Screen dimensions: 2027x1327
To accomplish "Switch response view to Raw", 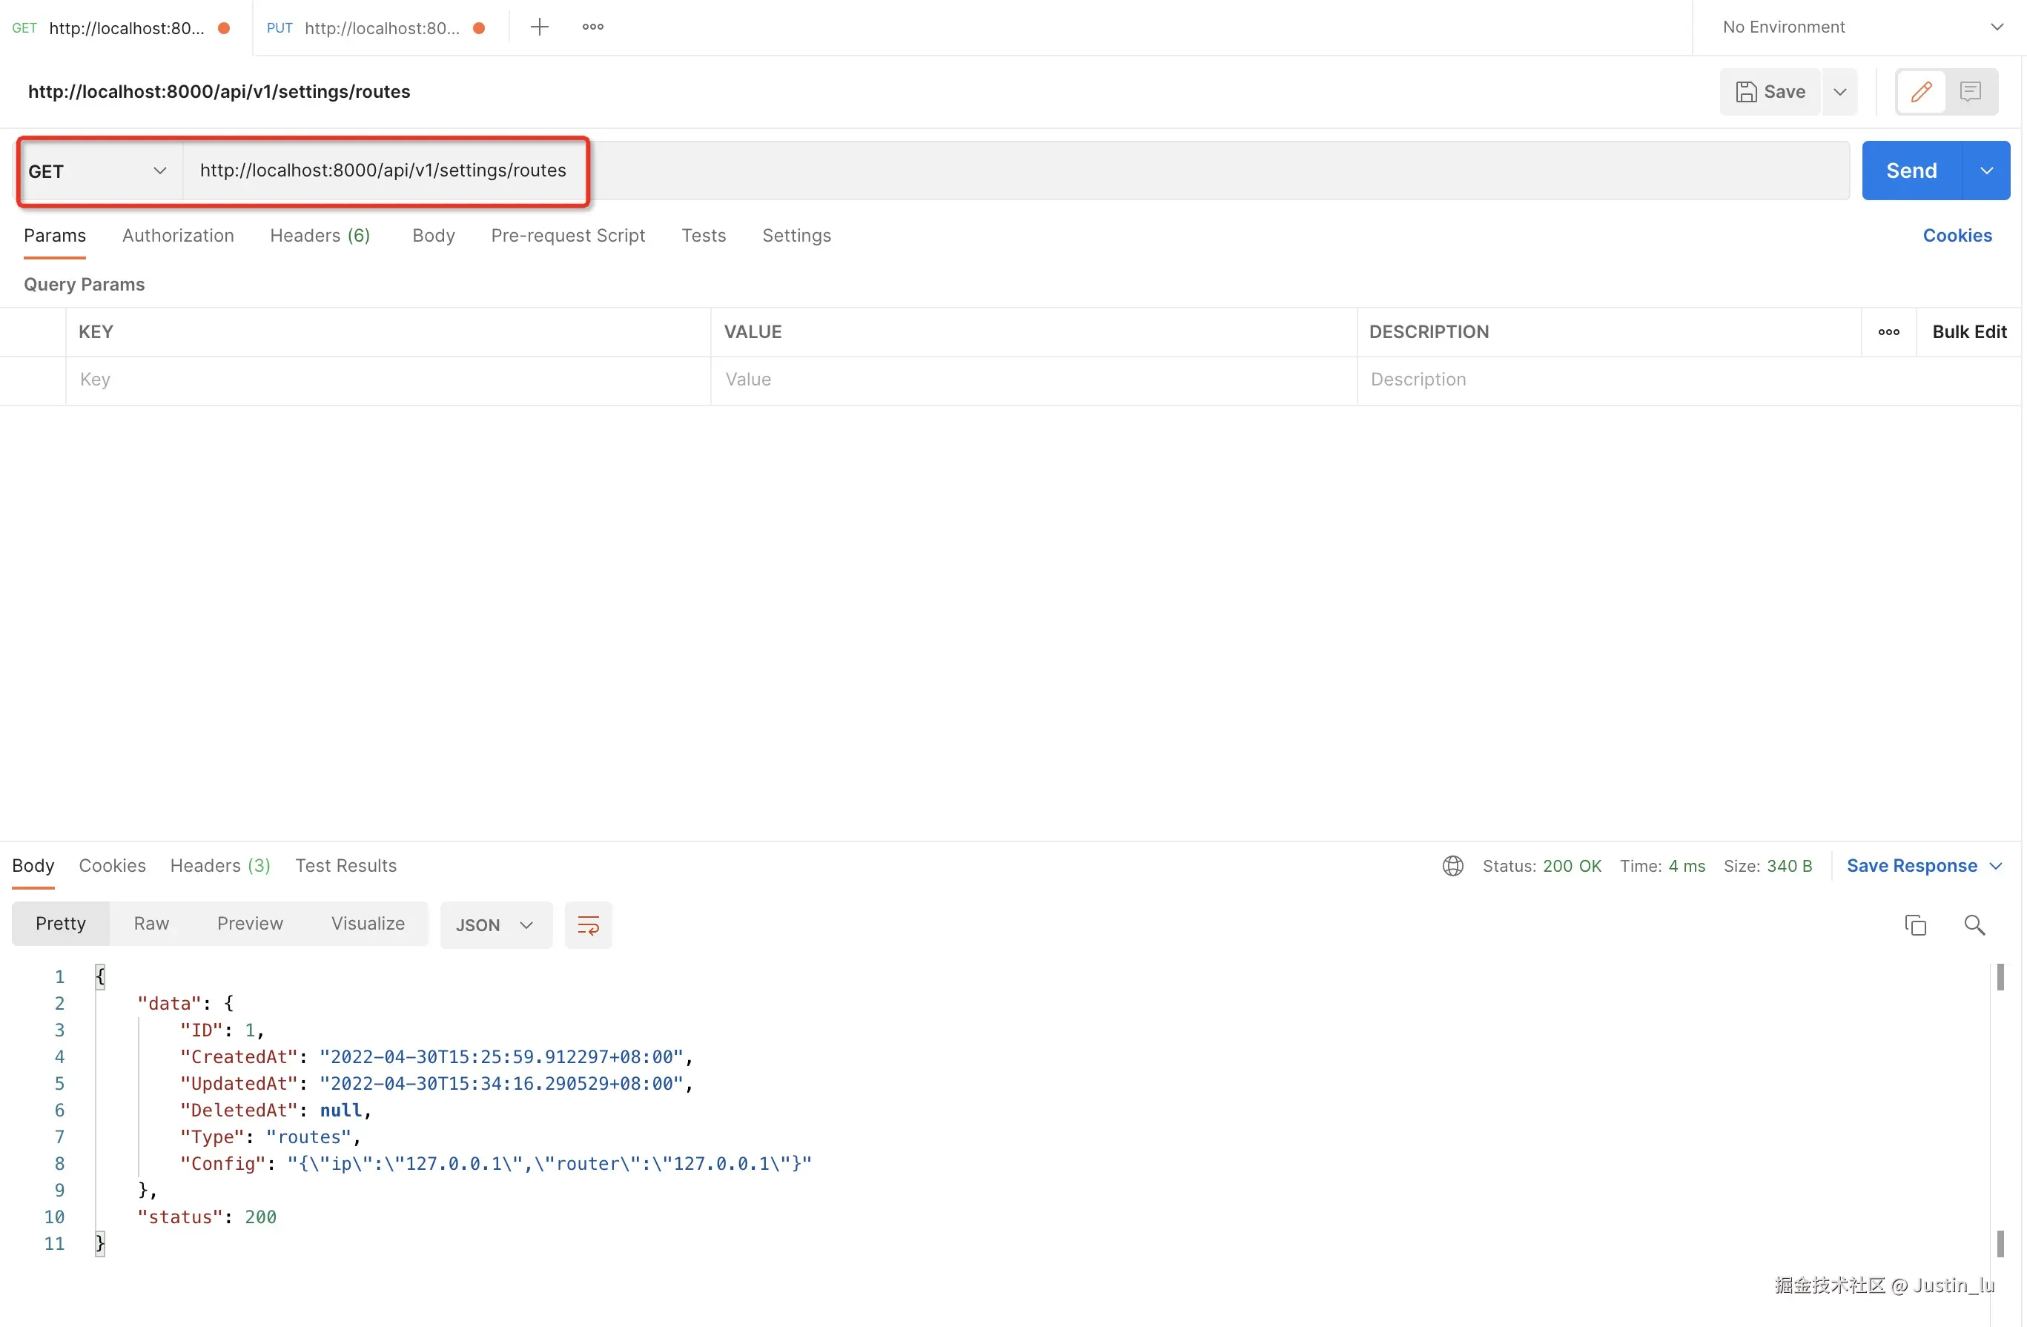I will (151, 924).
